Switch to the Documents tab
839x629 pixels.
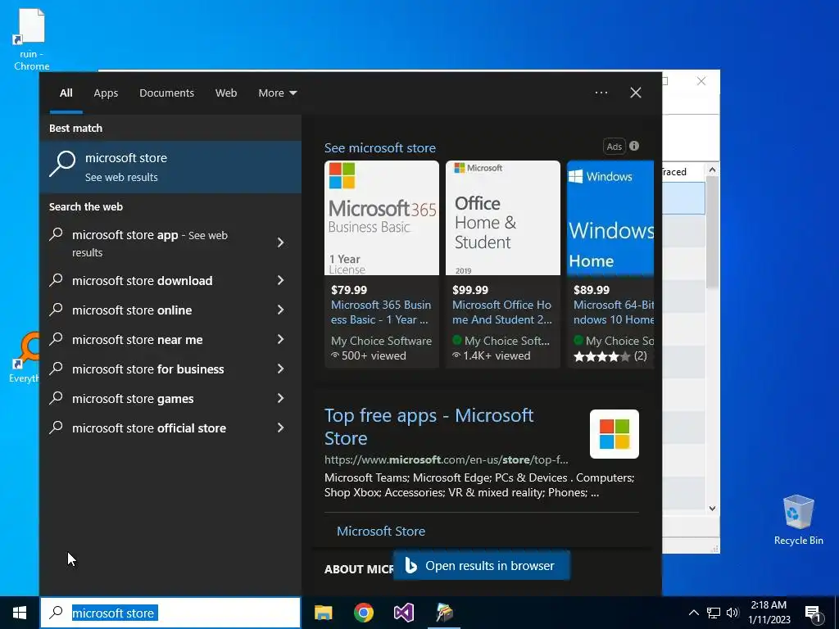[166, 93]
